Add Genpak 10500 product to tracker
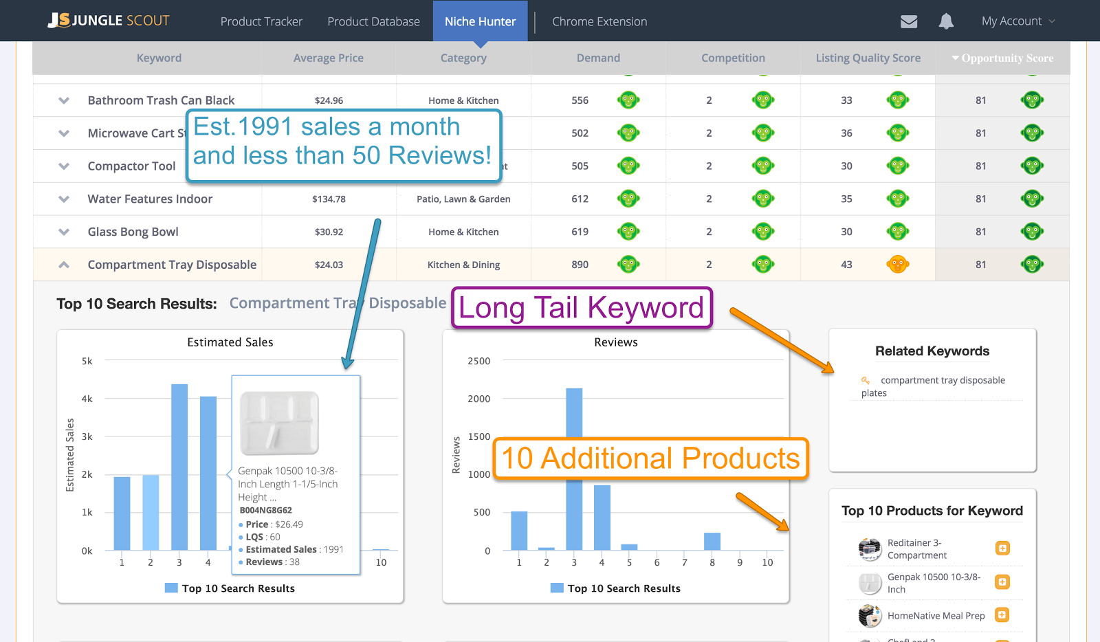Viewport: 1100px width, 642px height. coord(1002,582)
